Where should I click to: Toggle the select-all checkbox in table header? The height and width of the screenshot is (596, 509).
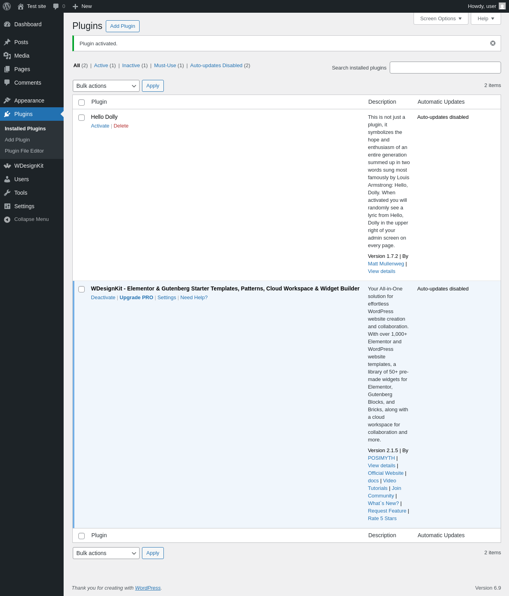point(82,103)
